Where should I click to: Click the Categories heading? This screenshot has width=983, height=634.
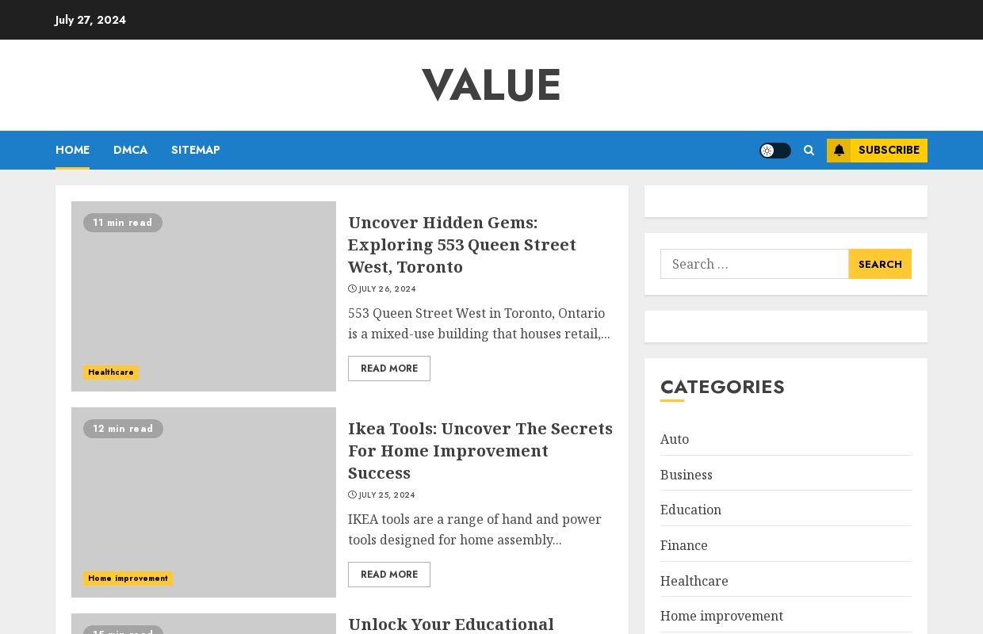coord(722,387)
